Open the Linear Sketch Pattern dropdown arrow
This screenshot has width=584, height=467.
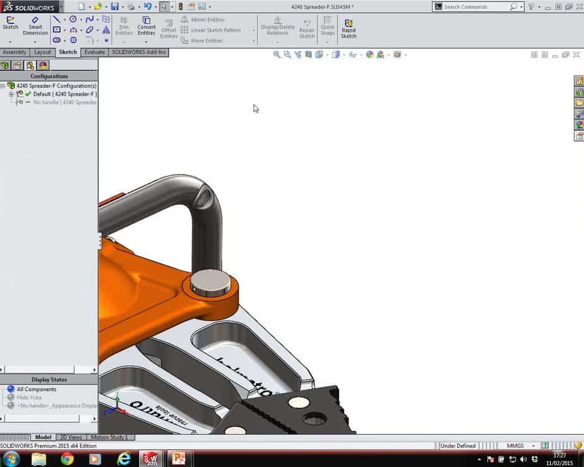point(253,30)
